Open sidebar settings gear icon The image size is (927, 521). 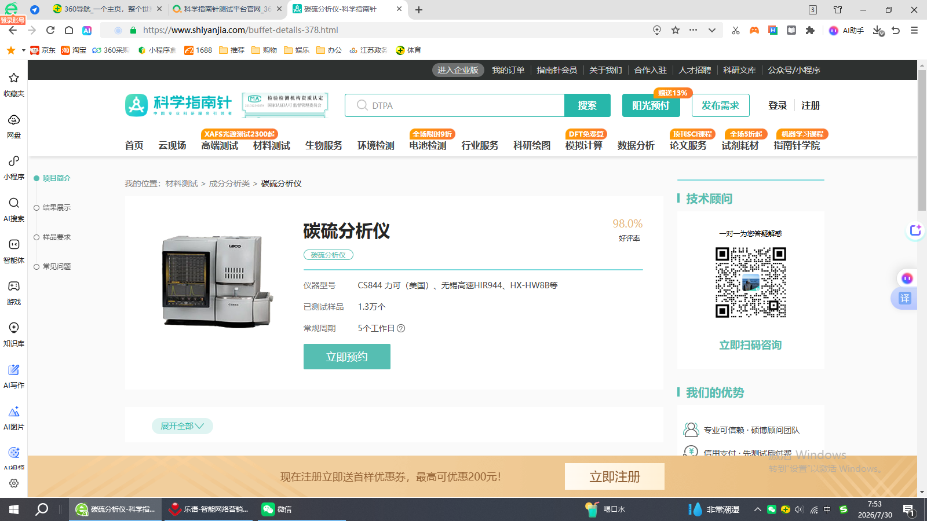[14, 483]
